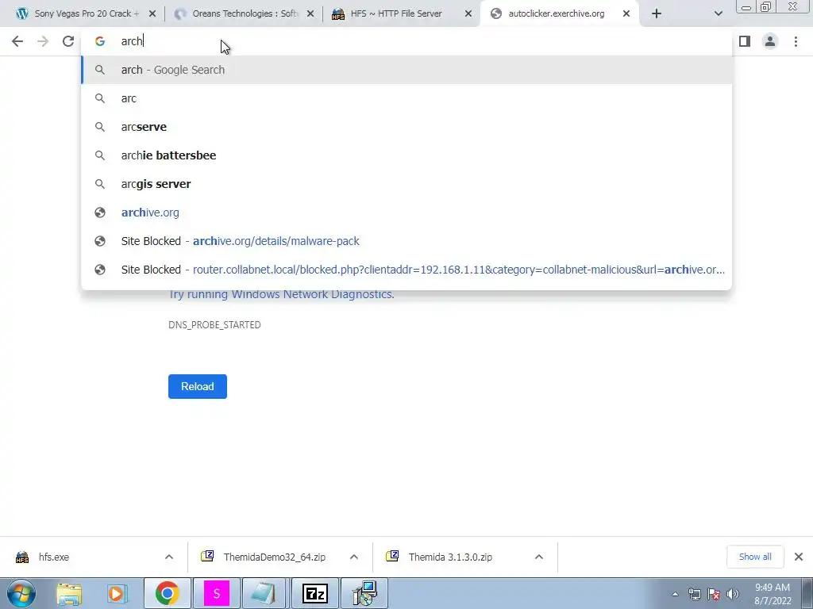Expand options for hfs.exe download
This screenshot has height=609, width=813.
pyautogui.click(x=169, y=557)
